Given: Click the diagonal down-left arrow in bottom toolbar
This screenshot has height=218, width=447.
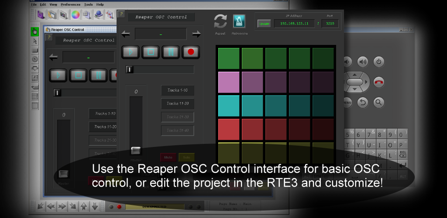Looking at the screenshot, I should (x=41, y=206).
